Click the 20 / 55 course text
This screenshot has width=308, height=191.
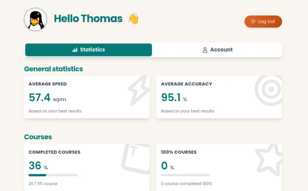coord(43,184)
